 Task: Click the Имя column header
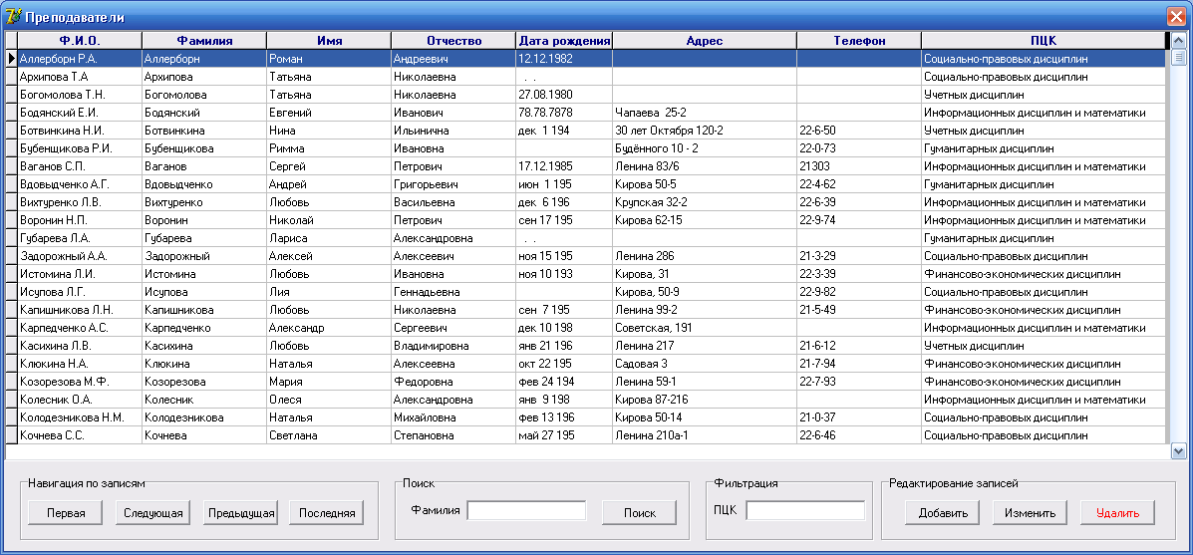coord(329,40)
